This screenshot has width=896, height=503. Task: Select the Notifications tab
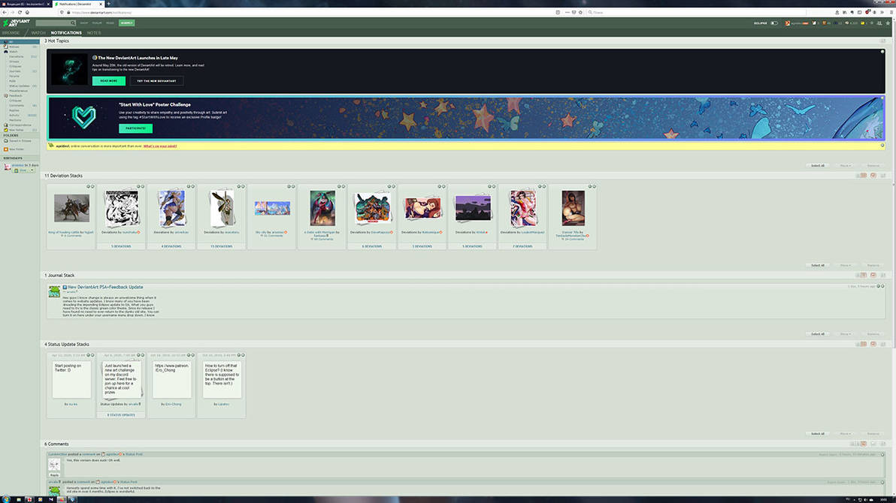65,32
